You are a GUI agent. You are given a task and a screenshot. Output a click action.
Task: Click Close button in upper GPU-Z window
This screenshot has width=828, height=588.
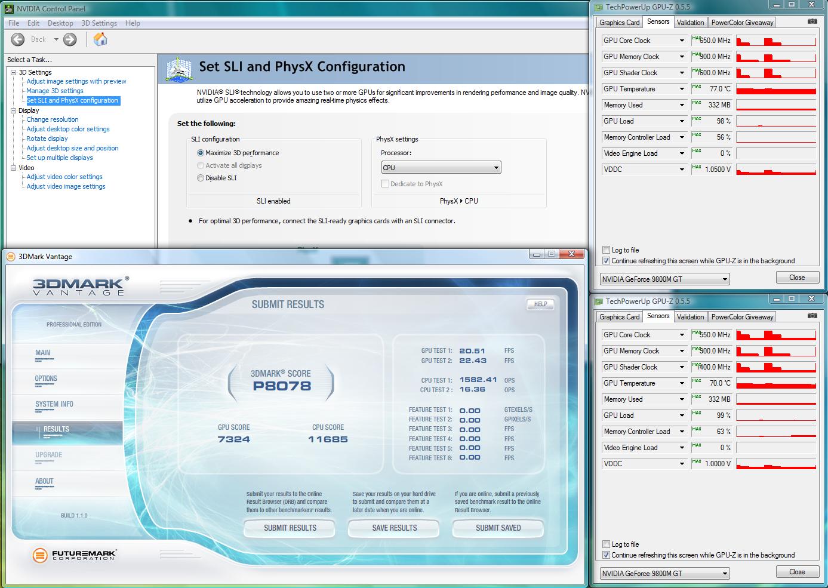tap(797, 278)
